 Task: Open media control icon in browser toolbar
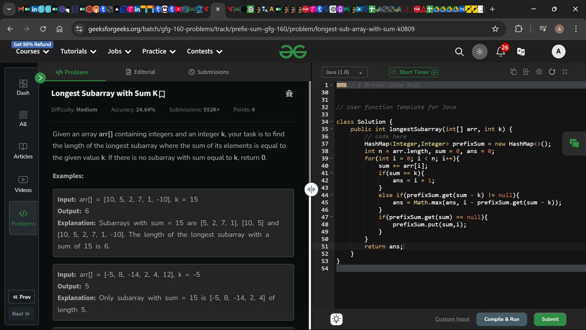(543, 29)
